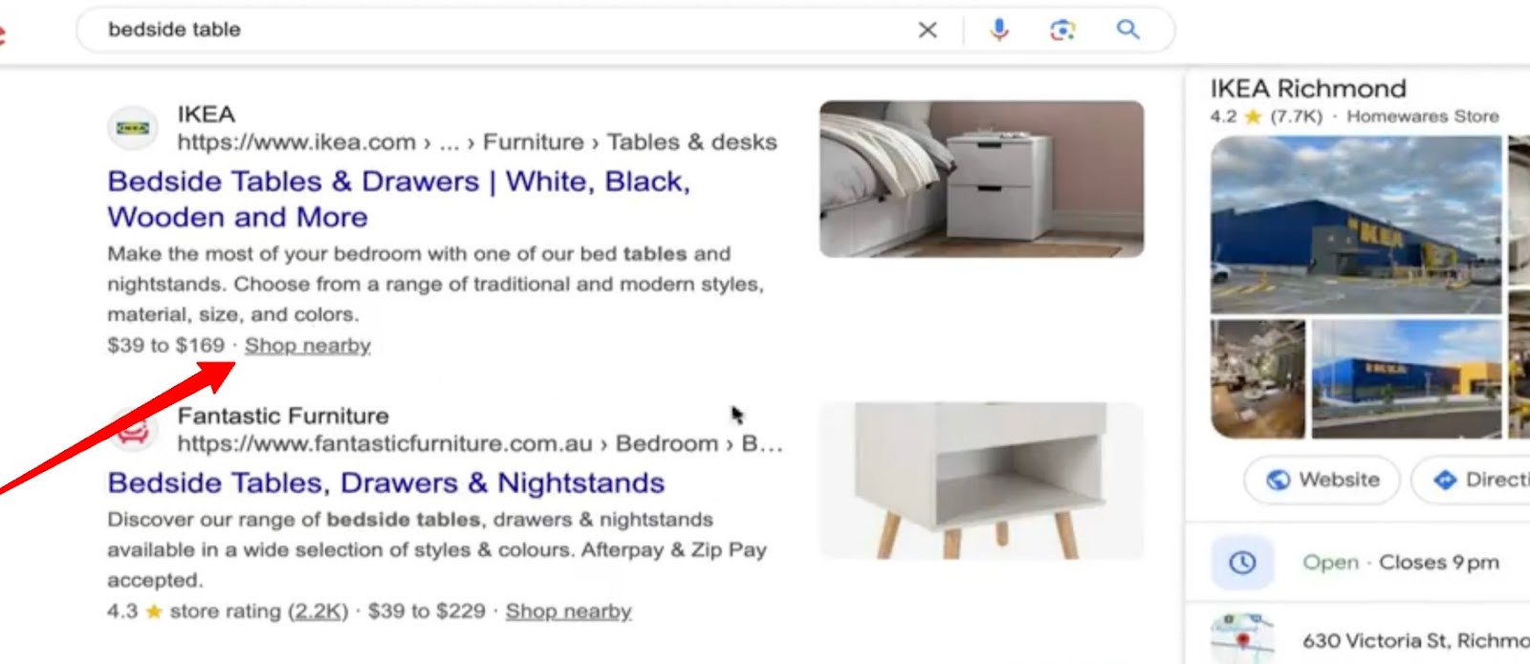Start voice search with microphone icon
1530x664 pixels.
tap(999, 30)
